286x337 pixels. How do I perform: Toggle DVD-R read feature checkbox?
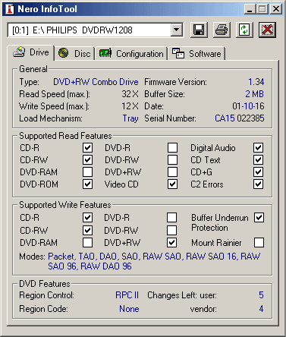point(172,148)
